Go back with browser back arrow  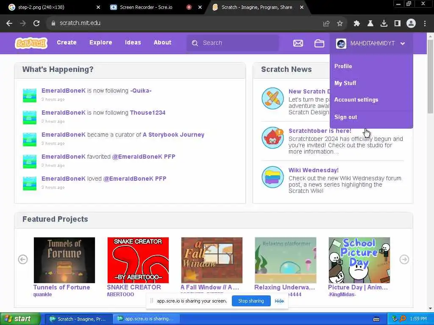point(9,23)
